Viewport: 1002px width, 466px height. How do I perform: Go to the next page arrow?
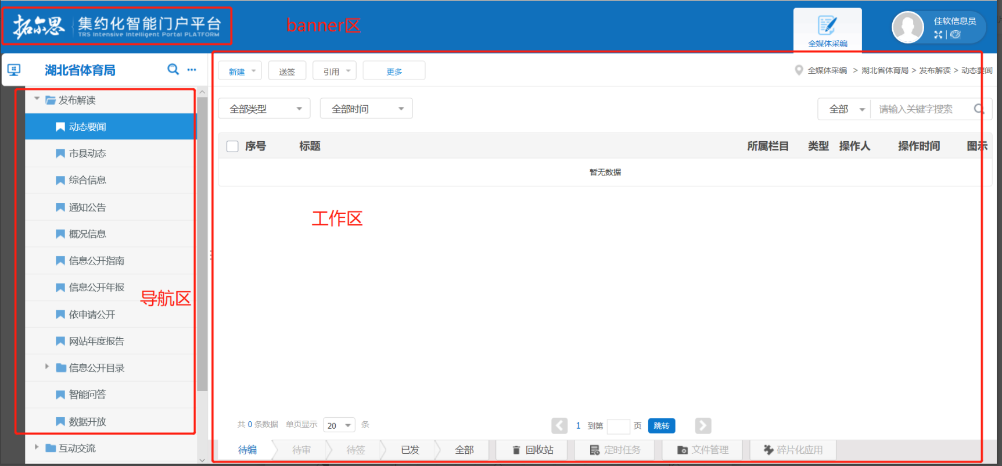click(703, 425)
